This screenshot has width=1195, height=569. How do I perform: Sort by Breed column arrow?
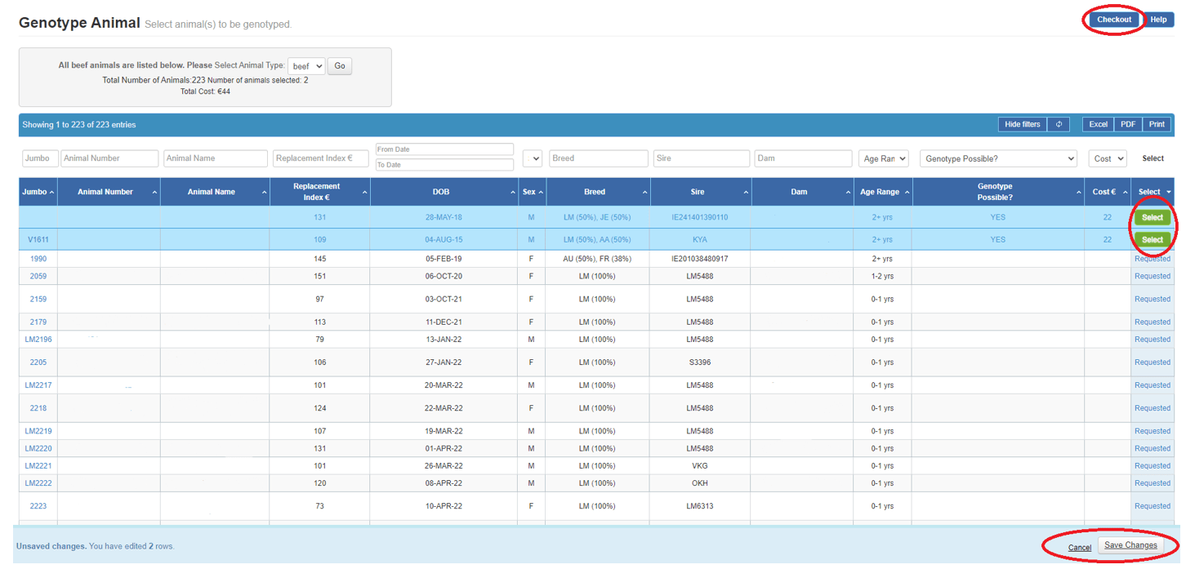pyautogui.click(x=644, y=193)
